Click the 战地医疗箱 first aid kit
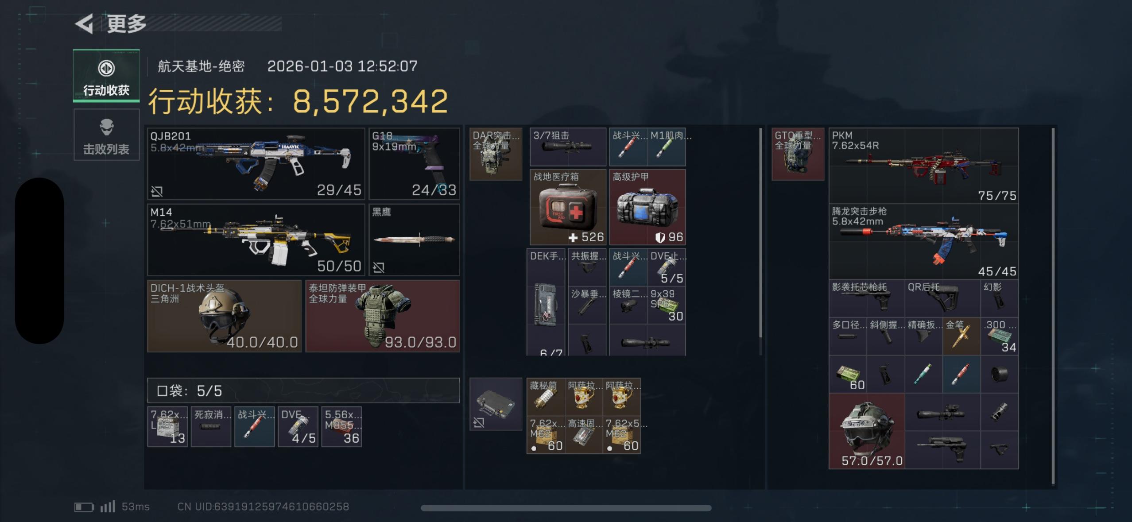1132x522 pixels. tap(568, 207)
